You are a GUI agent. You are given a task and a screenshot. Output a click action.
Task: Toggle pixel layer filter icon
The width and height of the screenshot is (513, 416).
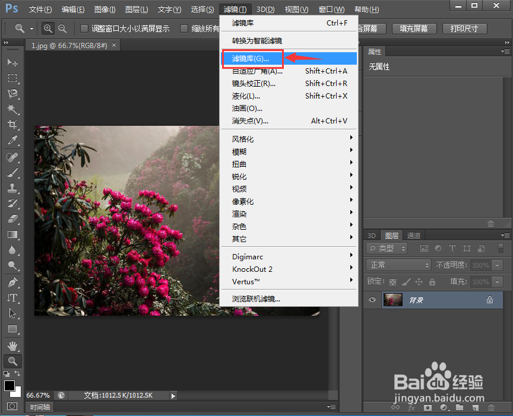click(424, 248)
